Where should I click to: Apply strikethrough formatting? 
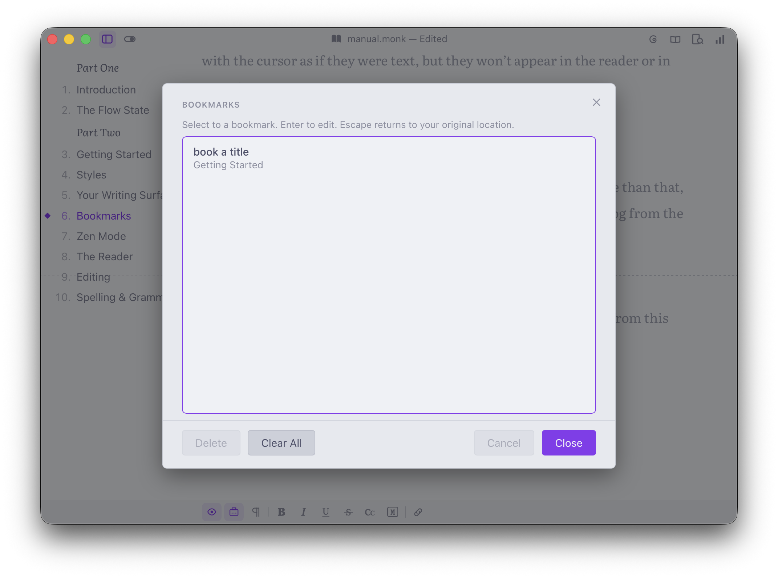348,512
